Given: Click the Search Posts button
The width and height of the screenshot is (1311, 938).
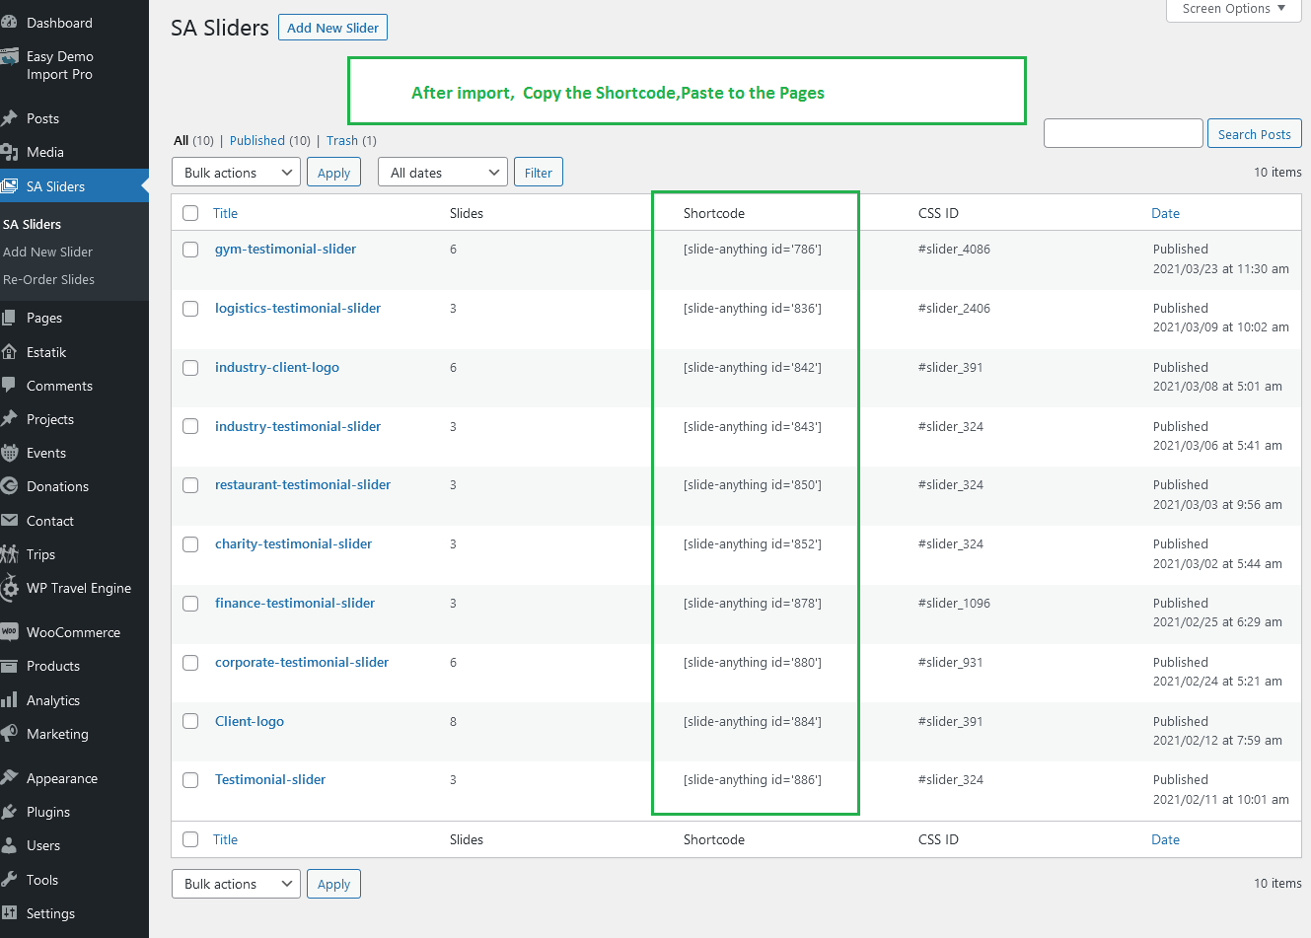Looking at the screenshot, I should 1254,134.
